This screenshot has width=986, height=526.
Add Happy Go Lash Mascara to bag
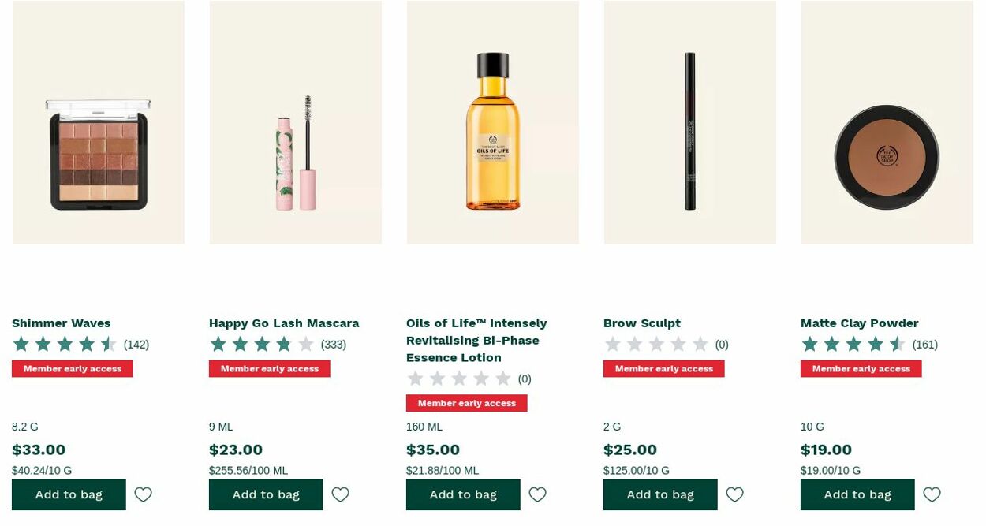click(x=266, y=494)
